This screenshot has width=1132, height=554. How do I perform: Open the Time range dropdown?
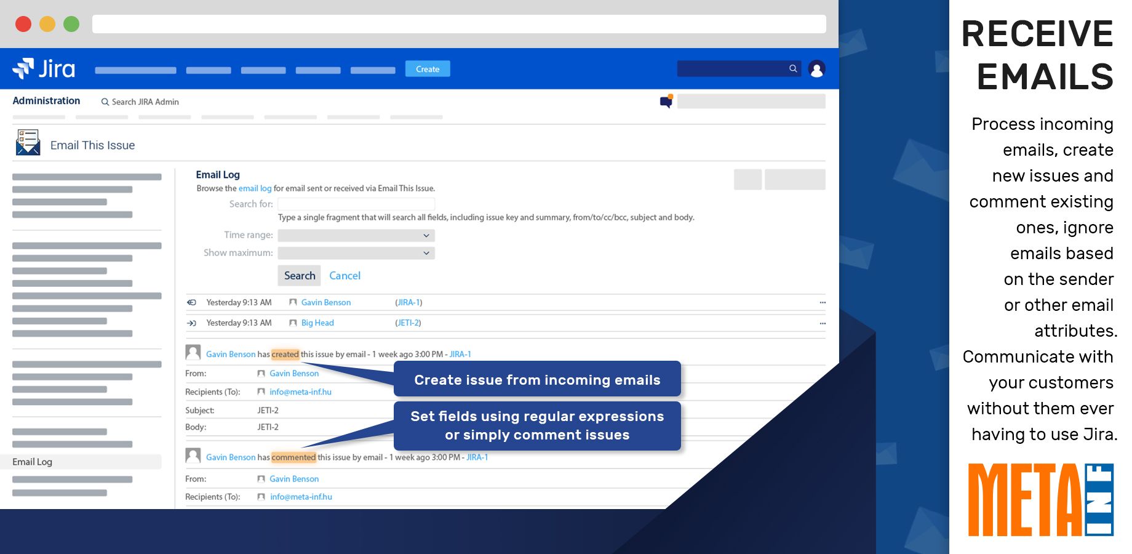click(356, 235)
